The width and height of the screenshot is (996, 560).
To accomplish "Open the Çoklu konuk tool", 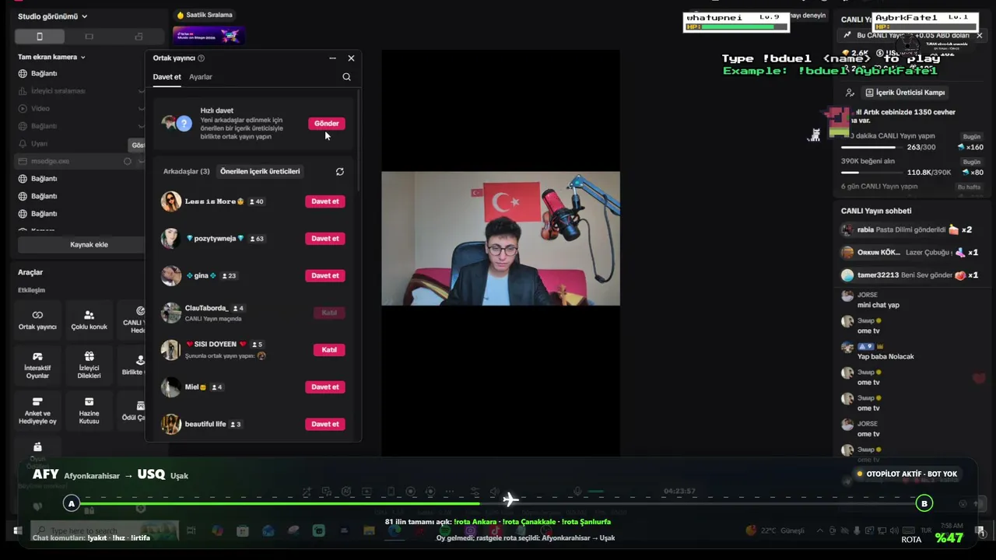I will (89, 320).
